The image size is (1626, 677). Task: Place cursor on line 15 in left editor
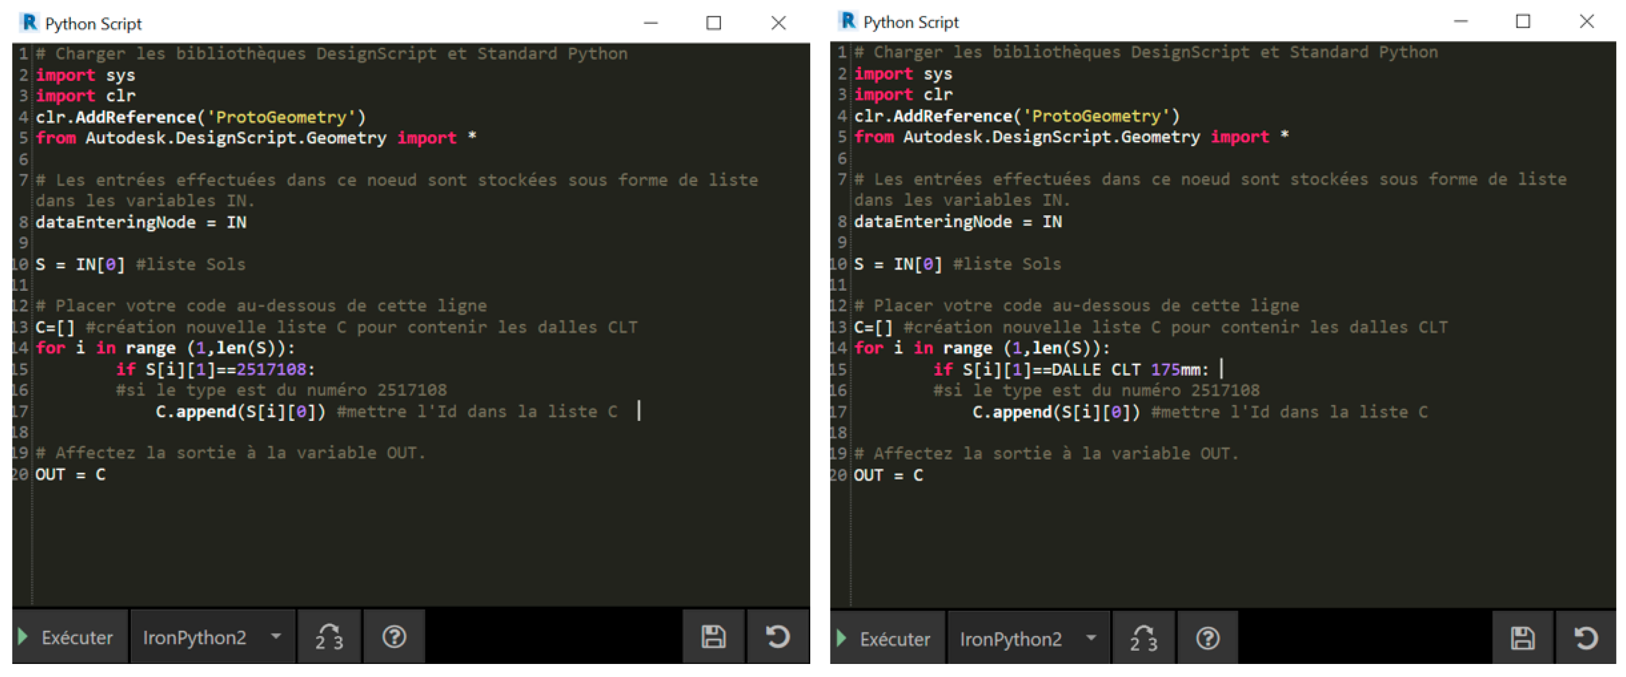(x=215, y=370)
